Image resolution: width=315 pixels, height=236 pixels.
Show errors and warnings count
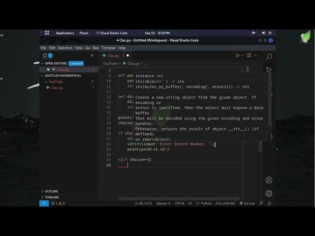(x=58, y=203)
